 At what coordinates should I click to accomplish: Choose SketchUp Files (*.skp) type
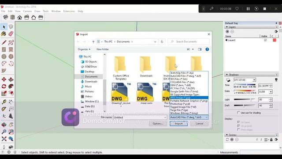189,73
